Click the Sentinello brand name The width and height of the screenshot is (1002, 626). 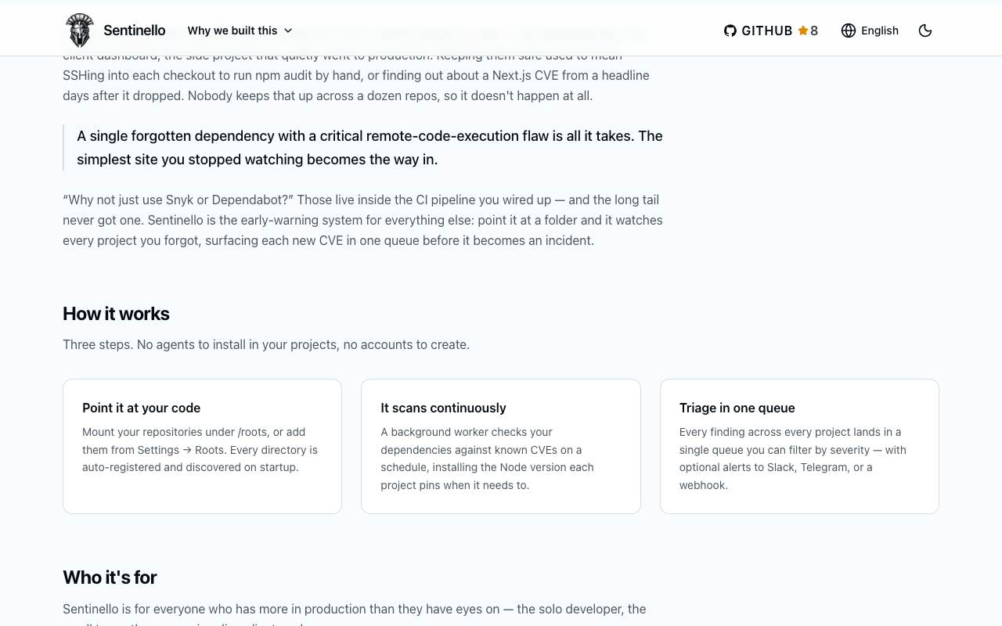(135, 31)
